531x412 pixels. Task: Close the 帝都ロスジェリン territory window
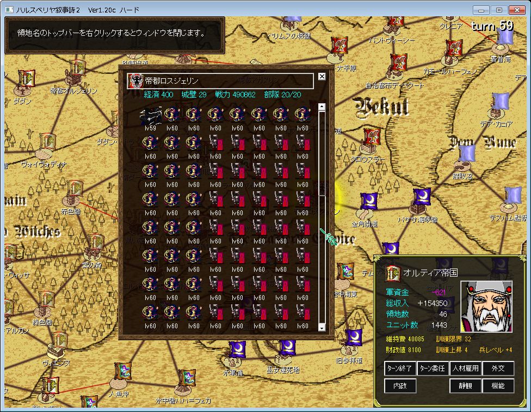point(322,77)
